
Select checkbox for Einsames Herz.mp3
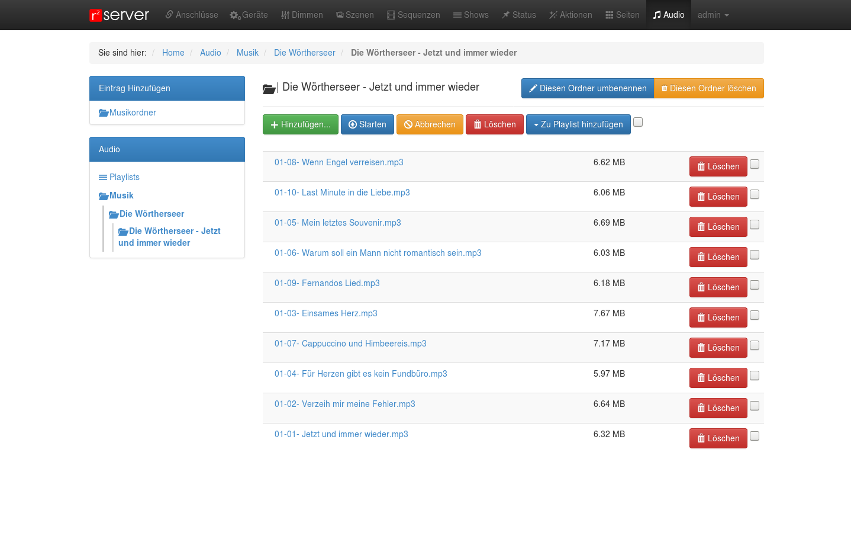[x=755, y=315]
